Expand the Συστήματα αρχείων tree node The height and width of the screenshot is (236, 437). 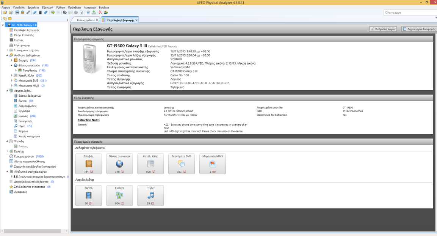(7, 50)
